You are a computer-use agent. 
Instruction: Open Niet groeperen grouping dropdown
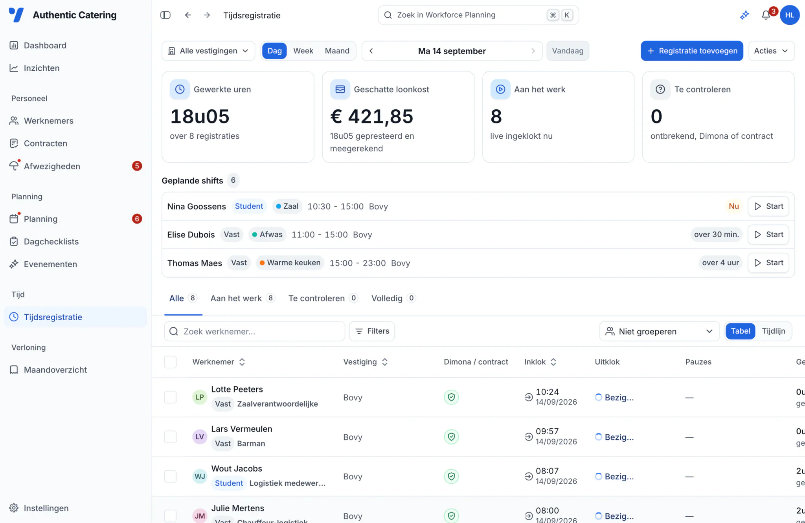click(x=659, y=331)
